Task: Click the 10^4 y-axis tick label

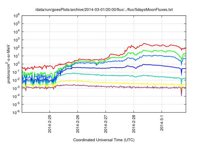Action: pos(16,32)
